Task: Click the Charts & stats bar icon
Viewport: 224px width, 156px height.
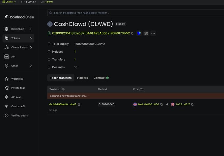Action: click(x=7, y=47)
